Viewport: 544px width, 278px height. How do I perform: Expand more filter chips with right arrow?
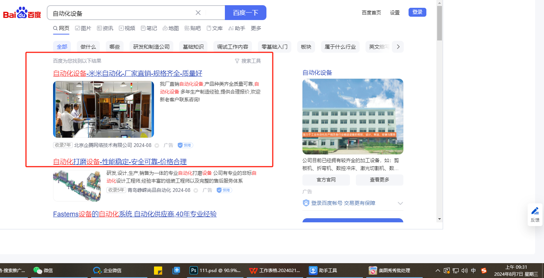coord(398,47)
